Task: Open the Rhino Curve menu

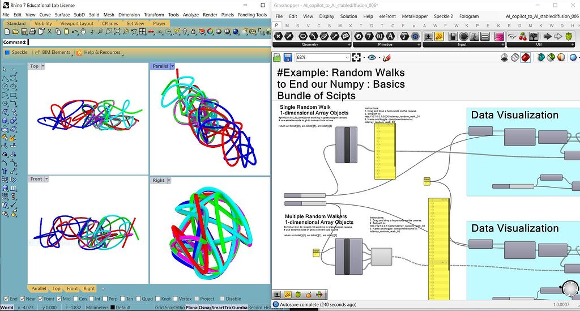Action: tap(45, 15)
